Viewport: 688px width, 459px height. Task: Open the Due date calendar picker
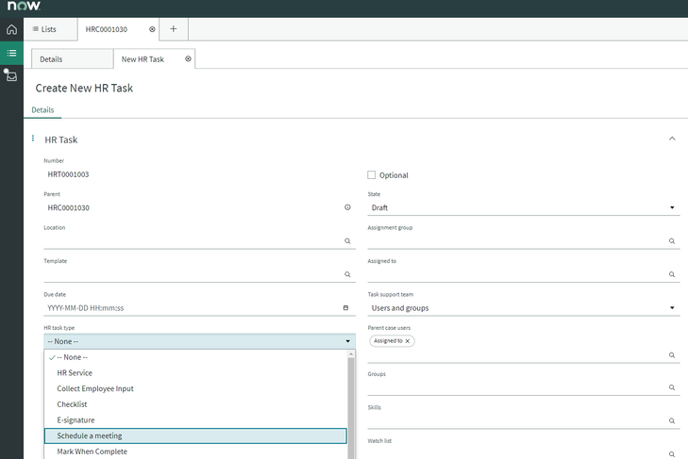pyautogui.click(x=345, y=308)
